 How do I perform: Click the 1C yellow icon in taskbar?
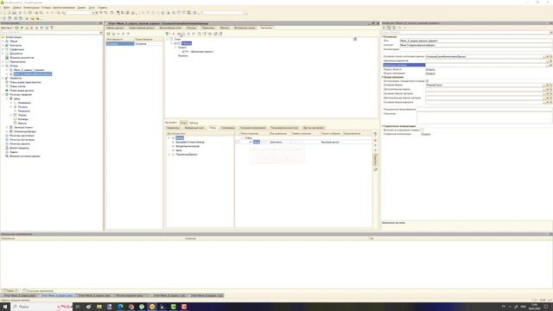click(x=152, y=307)
